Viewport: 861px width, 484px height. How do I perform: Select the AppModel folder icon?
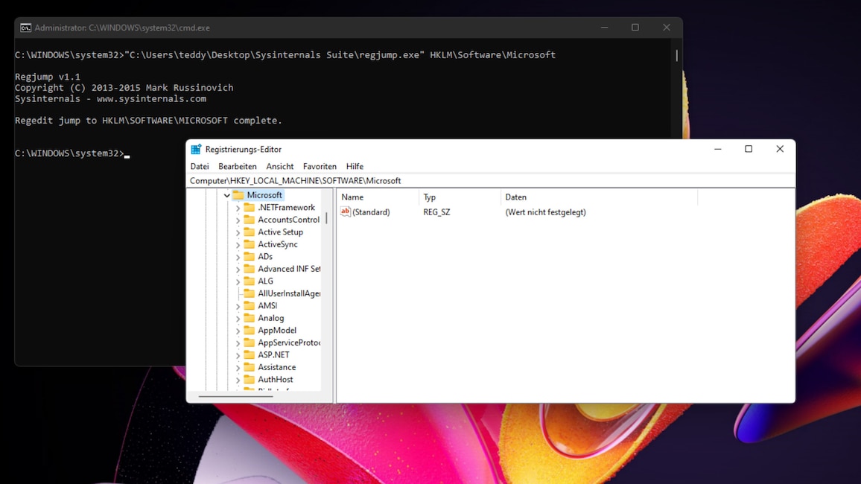(x=250, y=330)
